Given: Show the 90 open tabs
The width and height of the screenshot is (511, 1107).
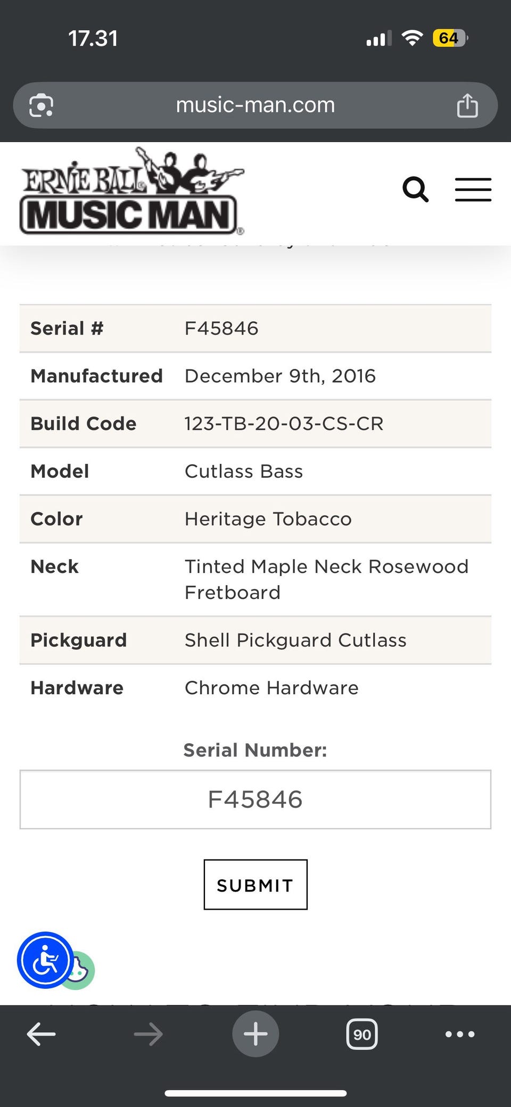Looking at the screenshot, I should 362,1034.
